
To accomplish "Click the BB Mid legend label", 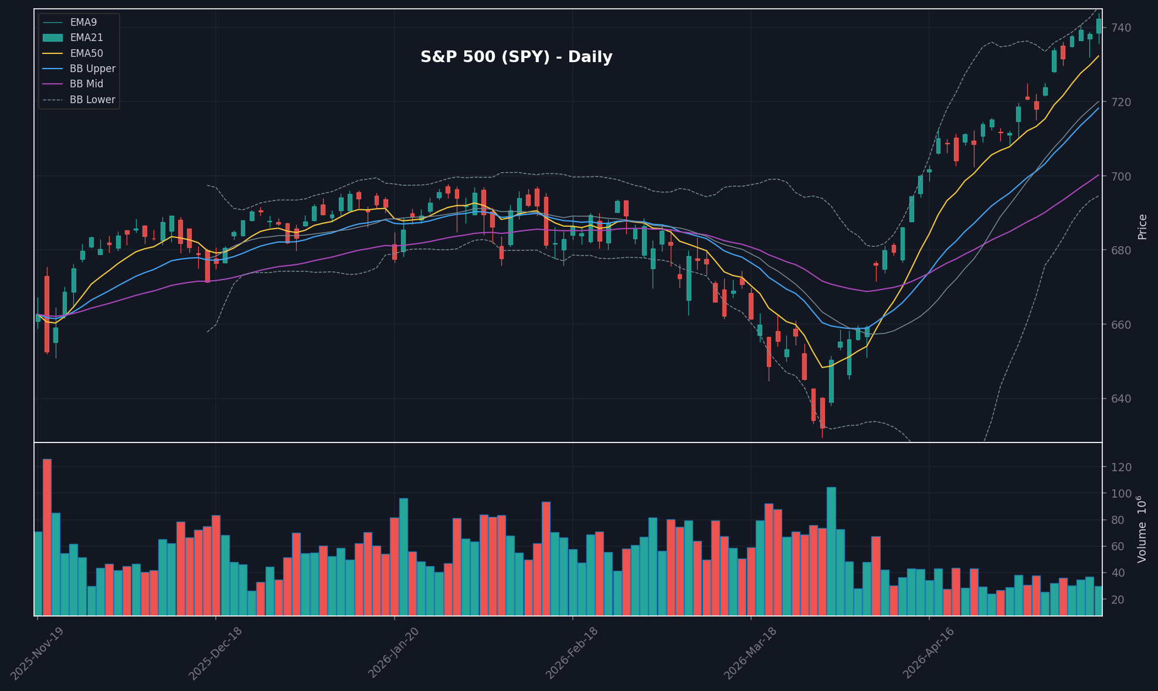I will click(x=86, y=84).
